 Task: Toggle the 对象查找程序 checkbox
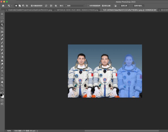(x=32, y=6)
